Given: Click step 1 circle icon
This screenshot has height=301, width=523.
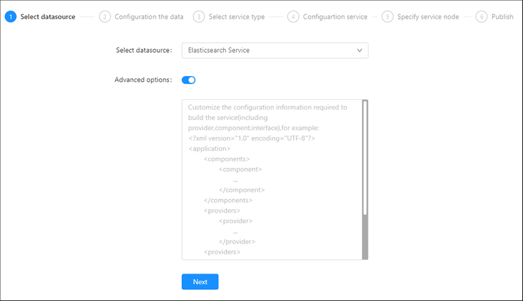Looking at the screenshot, I should (x=11, y=17).
